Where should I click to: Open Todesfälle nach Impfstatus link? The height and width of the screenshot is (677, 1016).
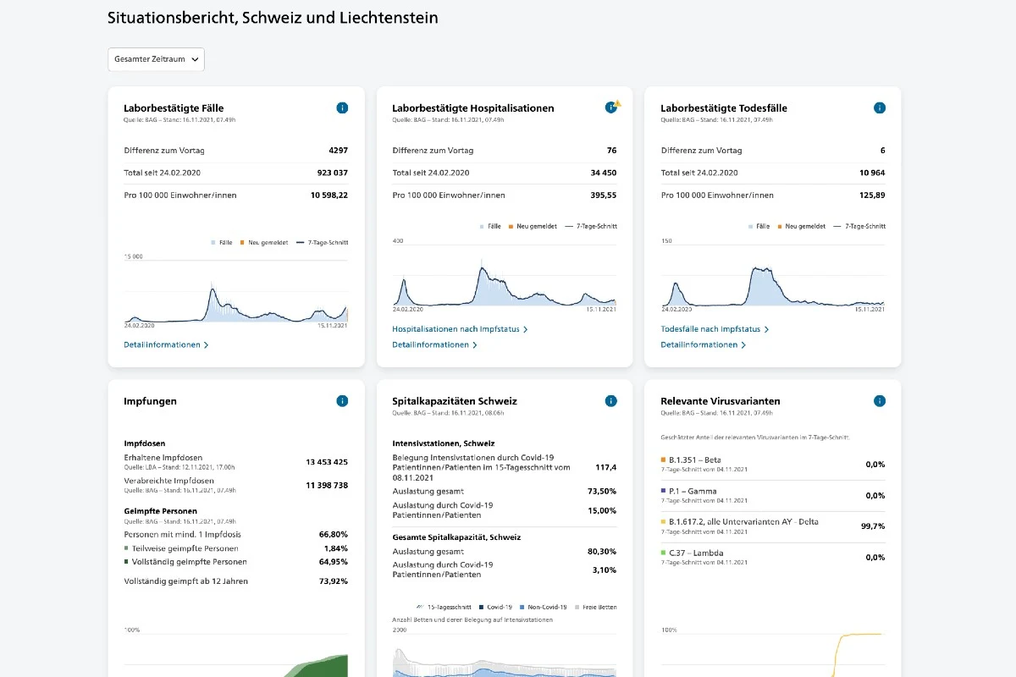point(715,329)
